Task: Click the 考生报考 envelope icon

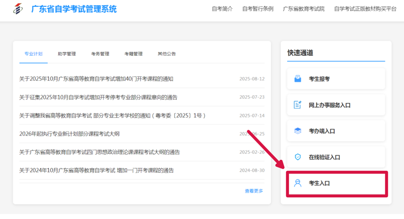Action: click(x=297, y=79)
